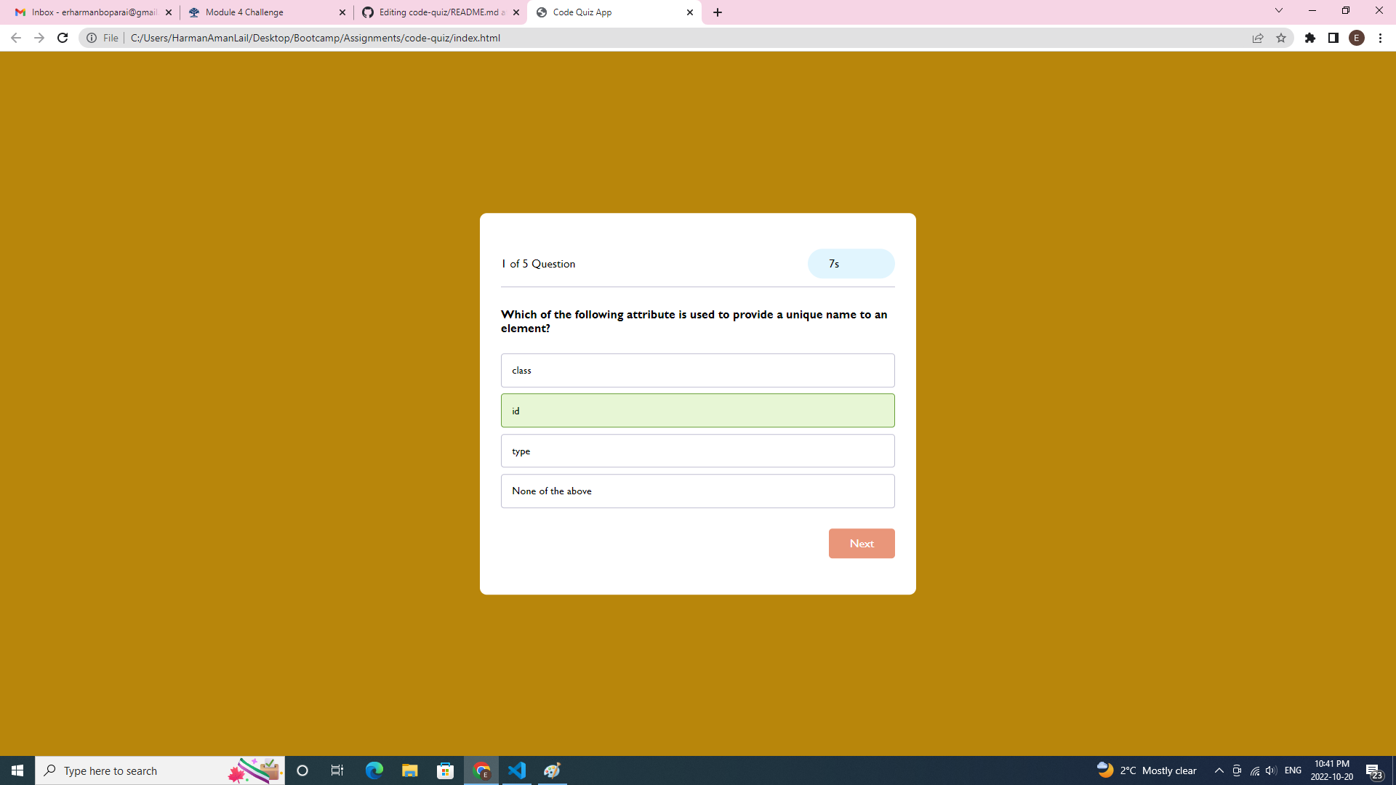Screen dimensions: 1396x785
Task: Reload the Code Quiz page
Action: point(63,38)
